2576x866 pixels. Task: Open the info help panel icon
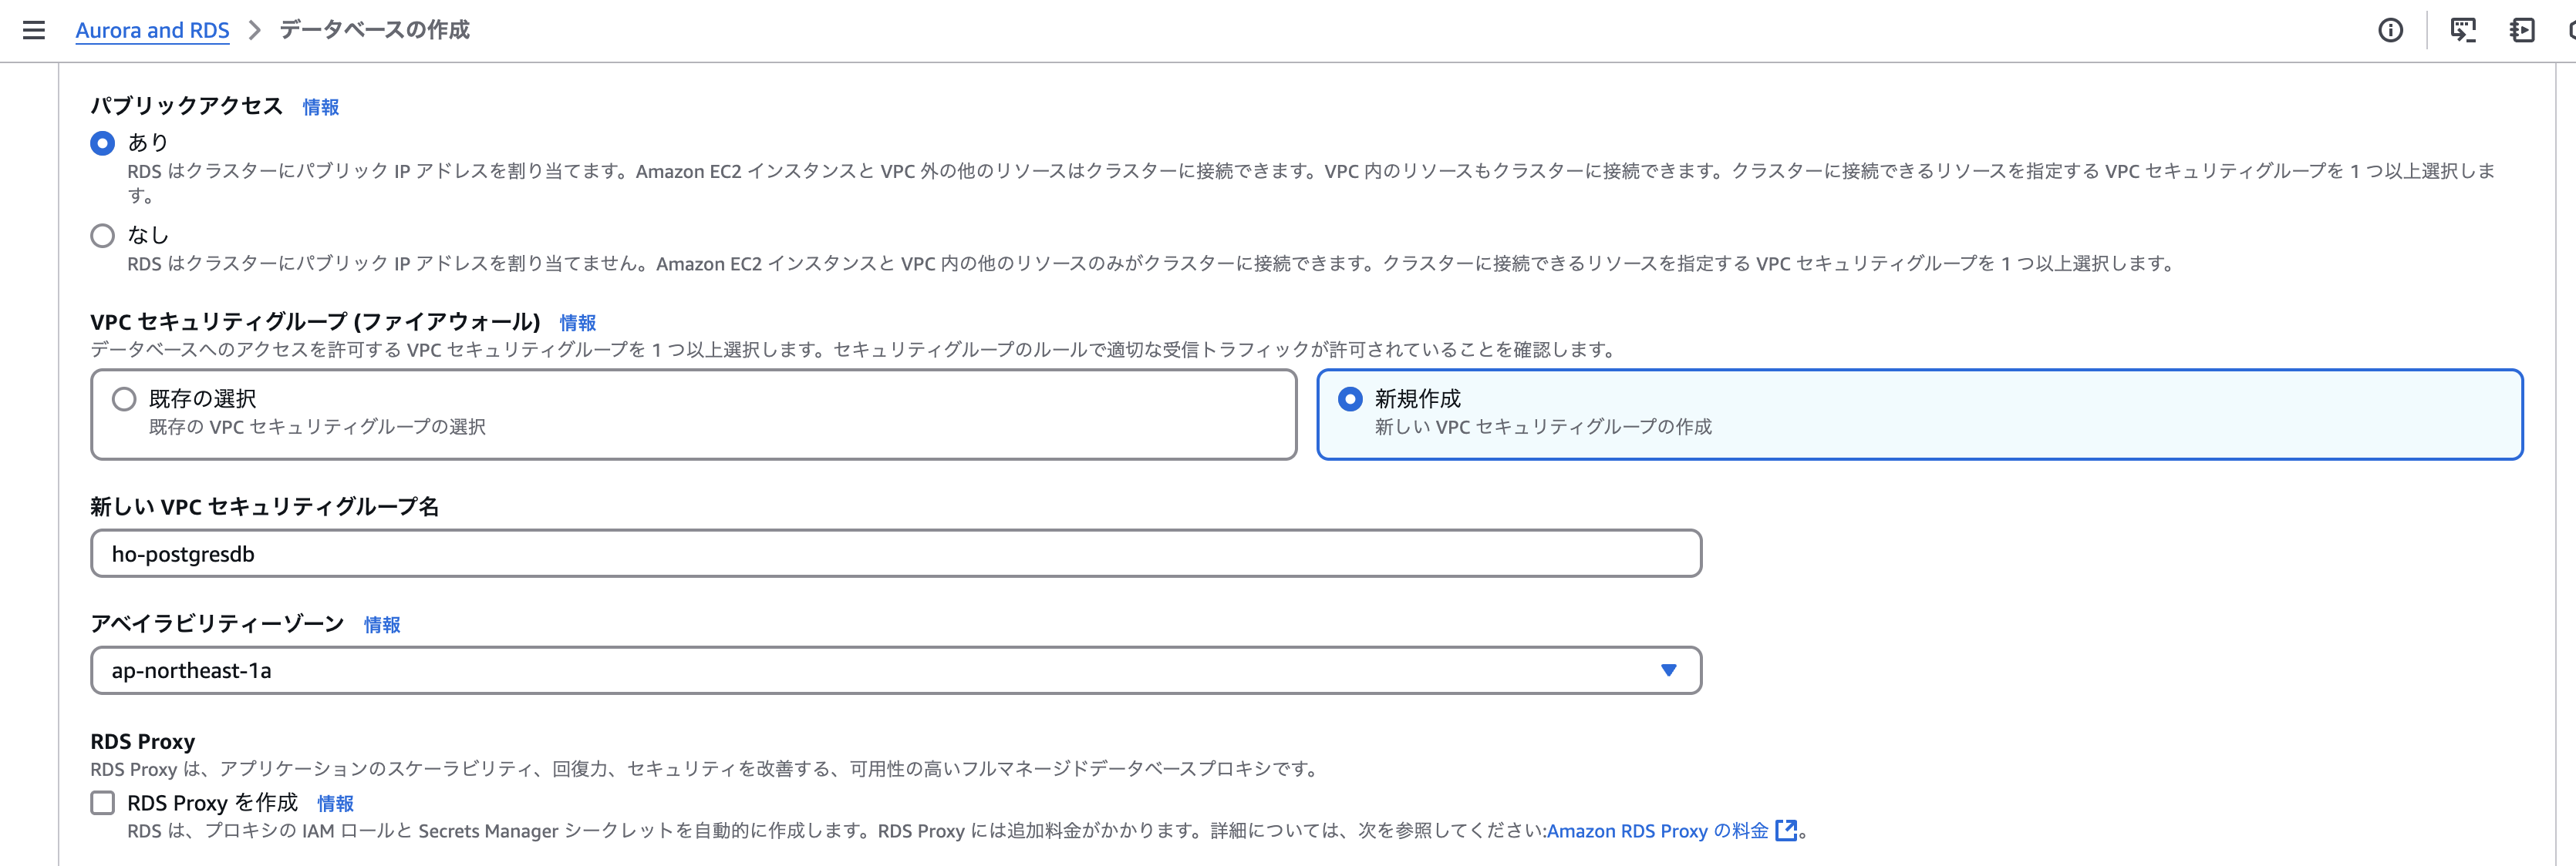[x=2390, y=30]
